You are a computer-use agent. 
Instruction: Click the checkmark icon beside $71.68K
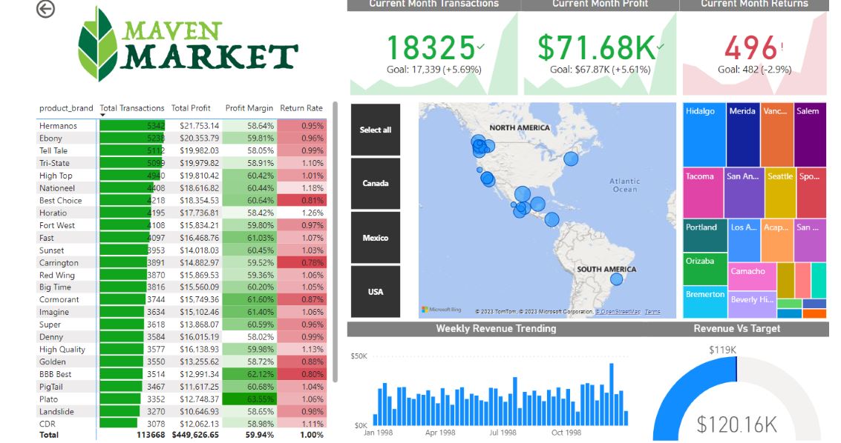click(x=661, y=47)
